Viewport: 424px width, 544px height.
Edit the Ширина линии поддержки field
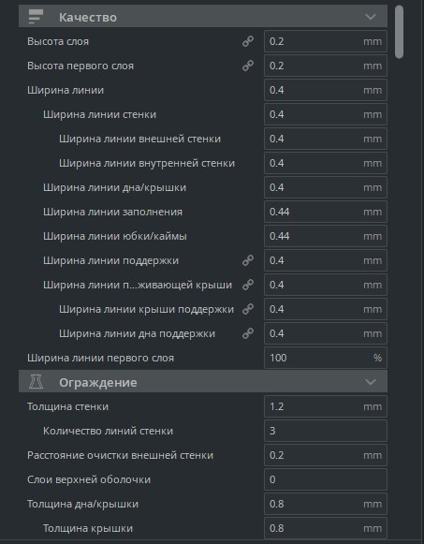click(x=326, y=260)
